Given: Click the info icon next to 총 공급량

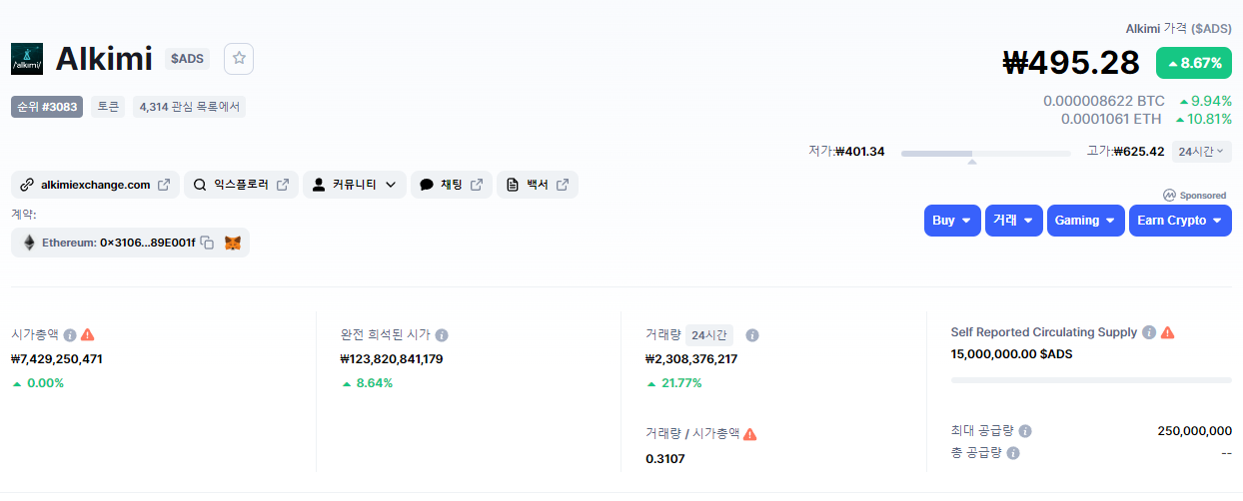Looking at the screenshot, I should point(1013,453).
